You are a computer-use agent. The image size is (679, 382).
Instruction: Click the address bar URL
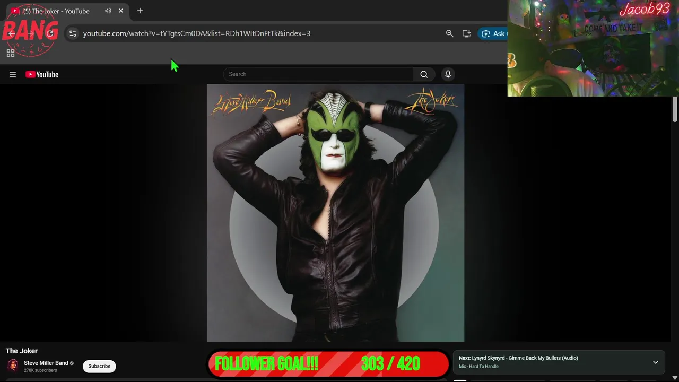(197, 33)
